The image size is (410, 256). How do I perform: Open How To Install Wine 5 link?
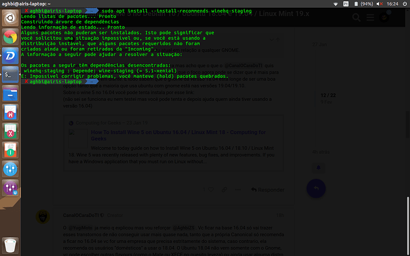point(178,135)
